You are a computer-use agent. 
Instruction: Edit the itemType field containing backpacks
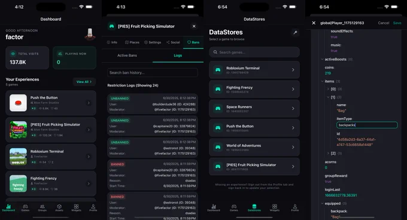coord(367,125)
